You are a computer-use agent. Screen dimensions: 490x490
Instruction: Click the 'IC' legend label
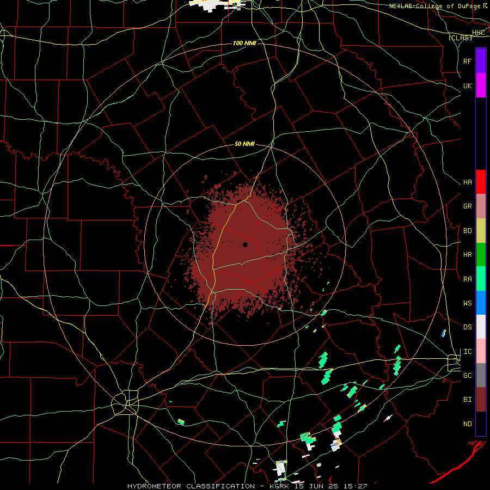click(x=468, y=352)
